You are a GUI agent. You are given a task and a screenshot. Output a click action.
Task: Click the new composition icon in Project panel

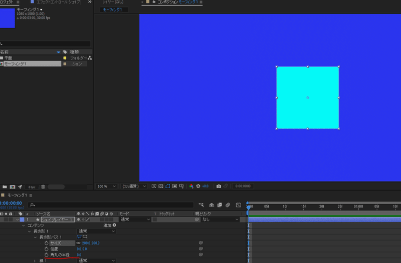click(12, 186)
